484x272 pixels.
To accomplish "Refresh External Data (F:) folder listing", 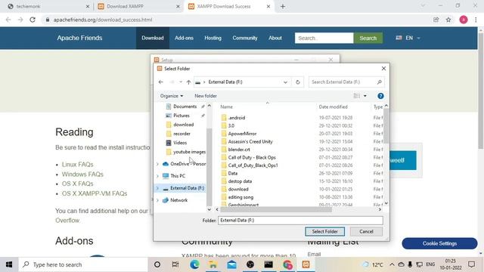I will [x=297, y=82].
